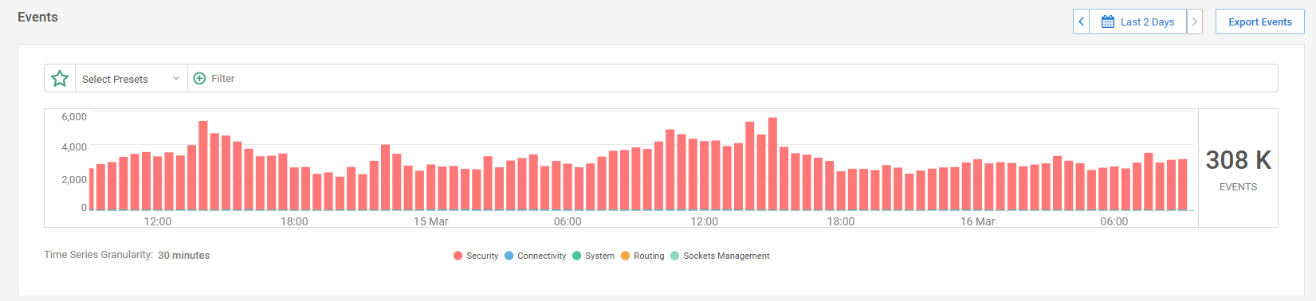Viewport: 1316px width, 301px height.
Task: Toggle System series in the legend
Action: coord(593,256)
